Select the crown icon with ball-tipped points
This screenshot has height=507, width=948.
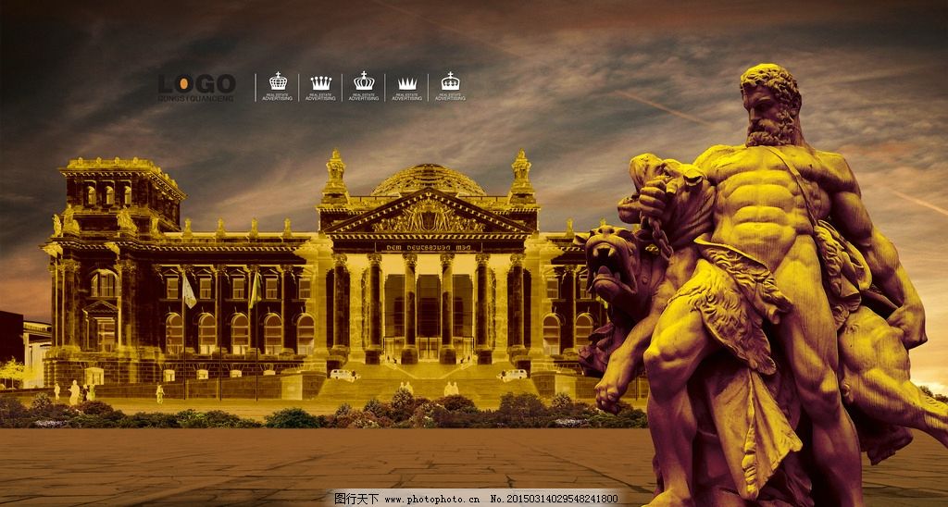[321, 82]
